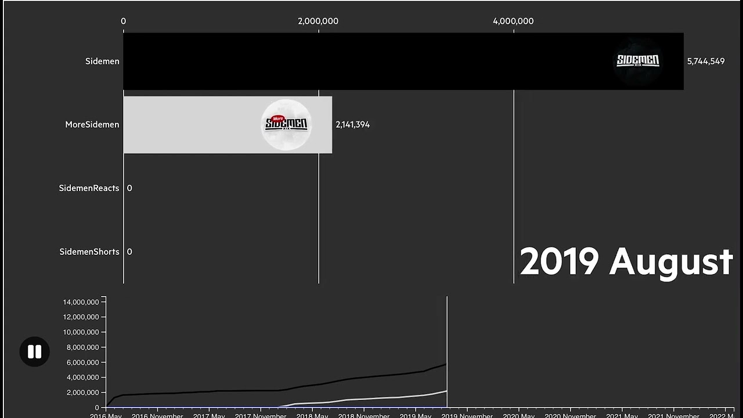The width and height of the screenshot is (743, 418).
Task: Click the 2019 August date label
Action: tap(626, 261)
